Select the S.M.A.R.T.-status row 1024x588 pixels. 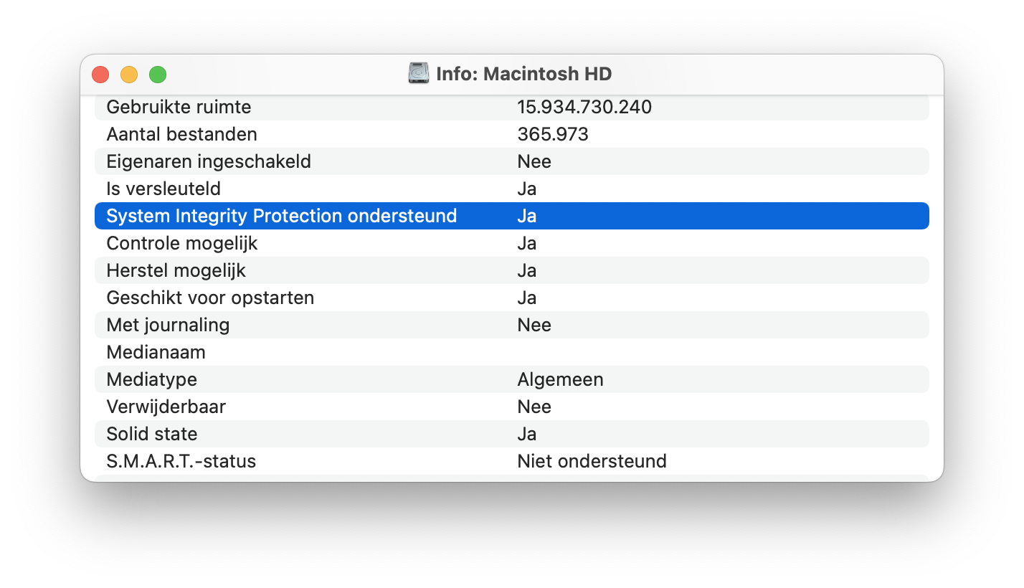coord(512,461)
